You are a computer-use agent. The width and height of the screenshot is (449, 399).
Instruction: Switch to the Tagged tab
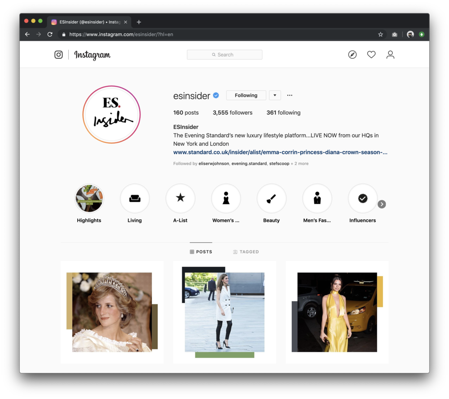[246, 252]
